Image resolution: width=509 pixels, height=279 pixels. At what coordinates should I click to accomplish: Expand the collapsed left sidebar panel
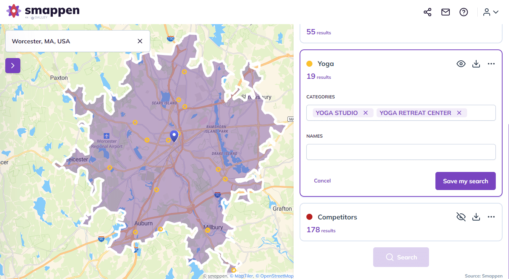[x=12, y=65]
